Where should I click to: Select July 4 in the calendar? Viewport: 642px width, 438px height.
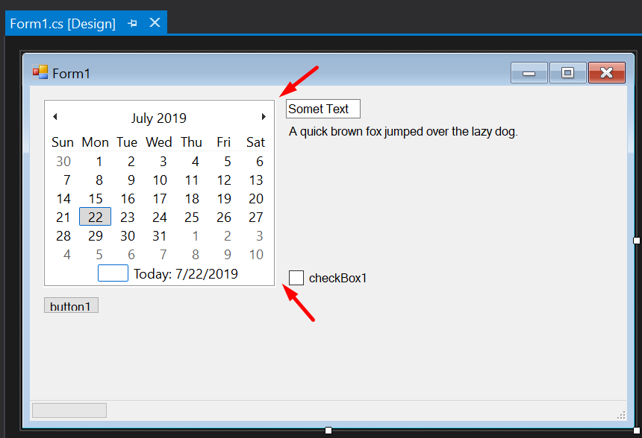pos(196,162)
